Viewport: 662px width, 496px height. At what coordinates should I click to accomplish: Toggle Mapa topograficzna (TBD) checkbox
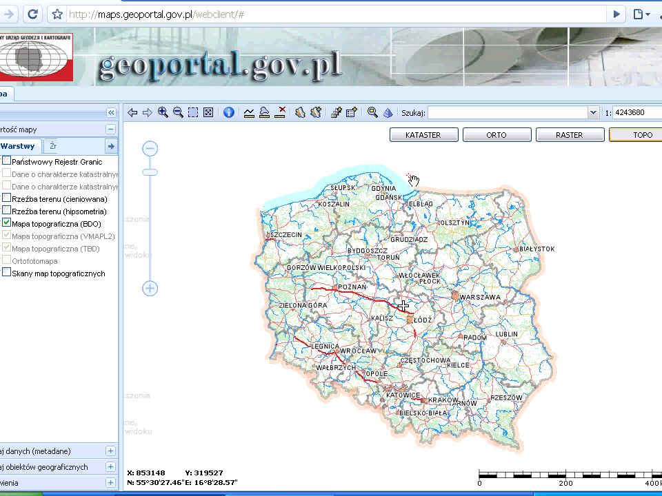(x=6, y=247)
